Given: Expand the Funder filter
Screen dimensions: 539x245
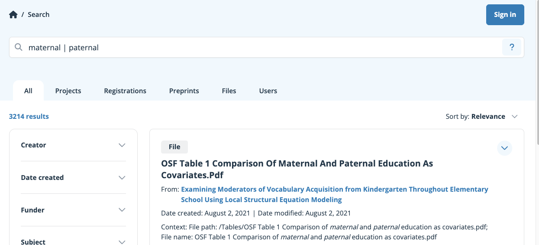Looking at the screenshot, I should (73, 210).
